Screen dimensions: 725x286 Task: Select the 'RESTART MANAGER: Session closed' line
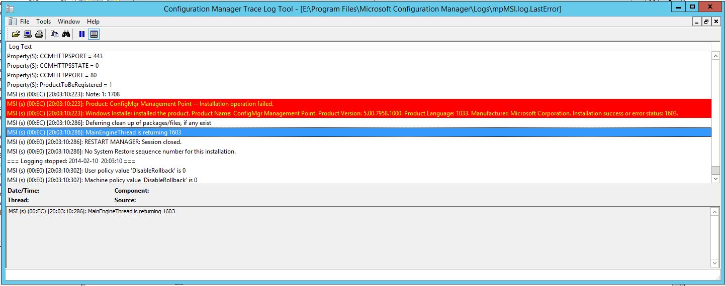[359, 142]
